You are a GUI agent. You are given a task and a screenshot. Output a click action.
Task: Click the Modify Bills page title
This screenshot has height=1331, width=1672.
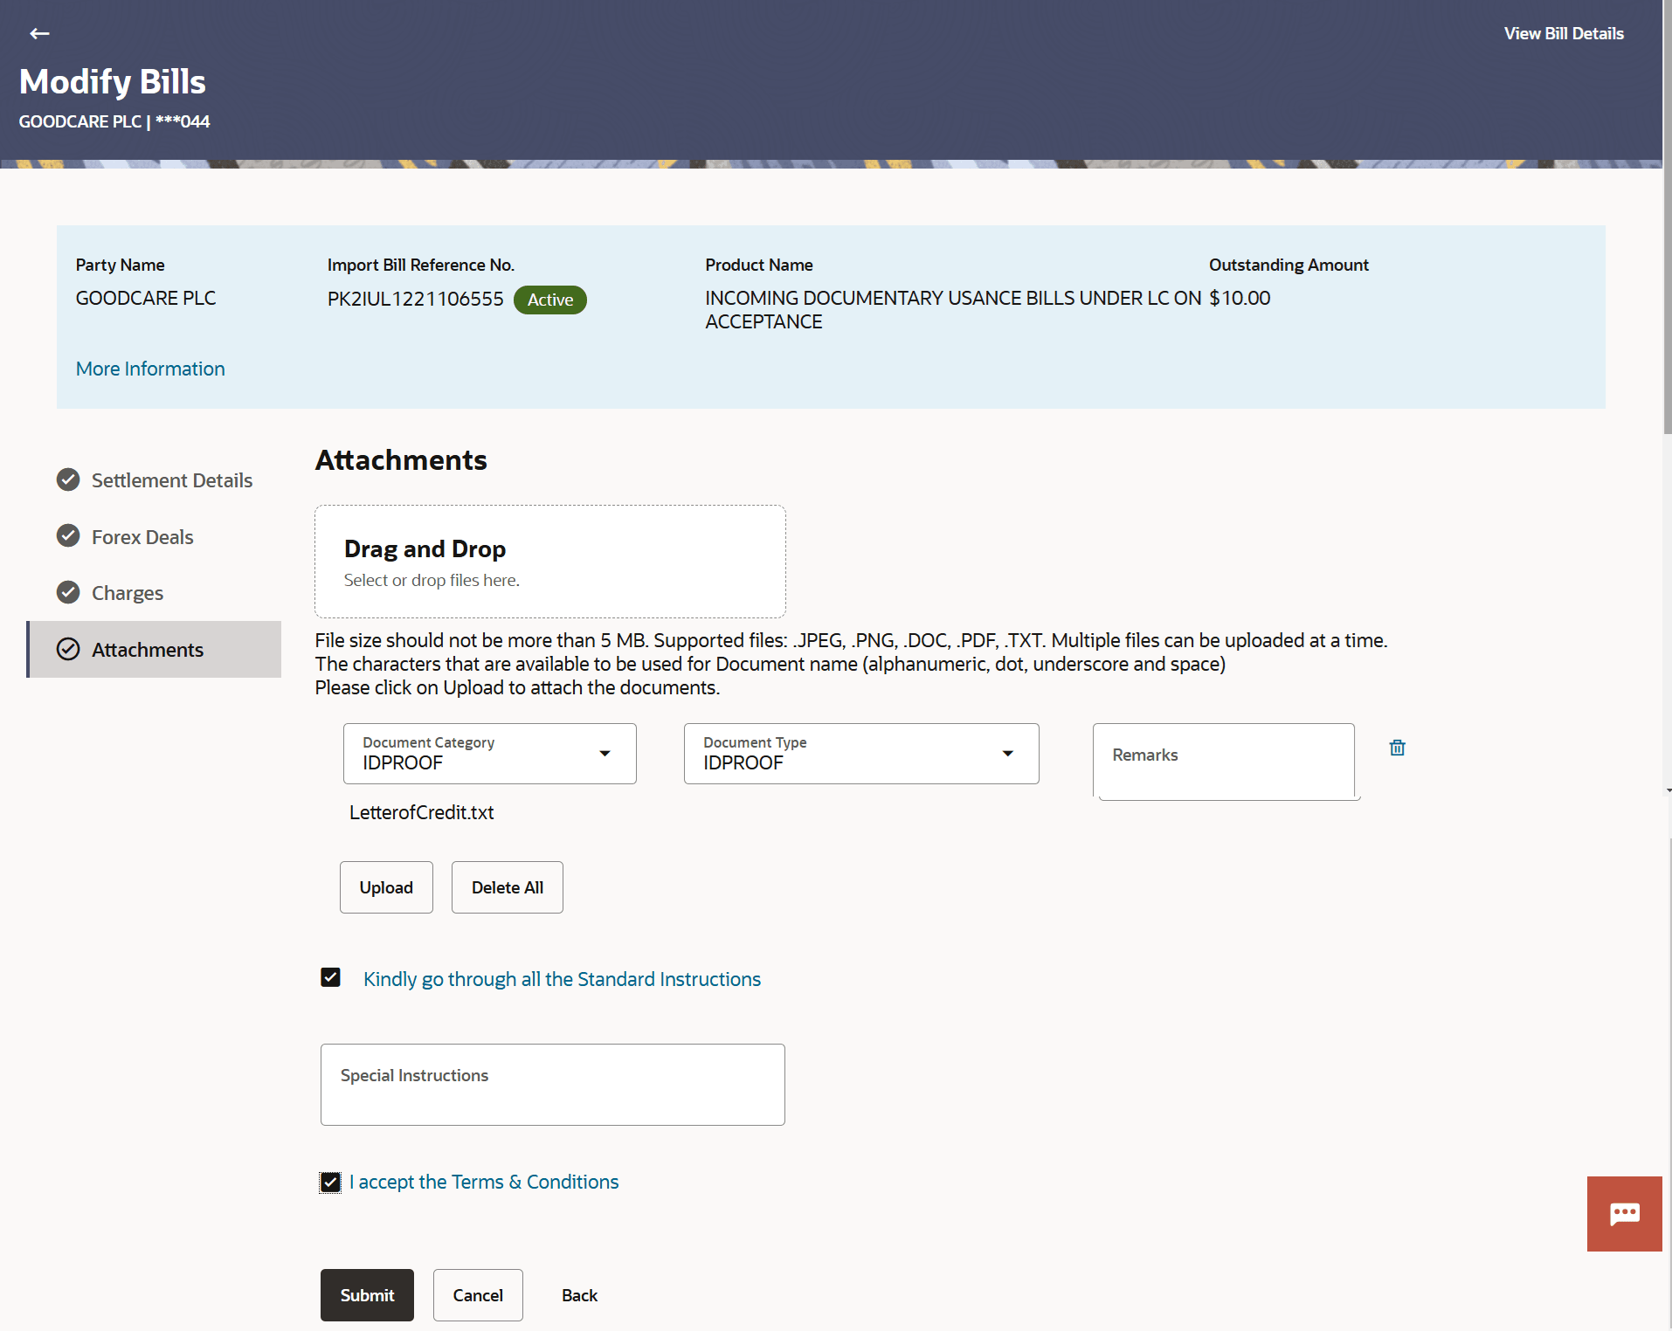(x=113, y=81)
